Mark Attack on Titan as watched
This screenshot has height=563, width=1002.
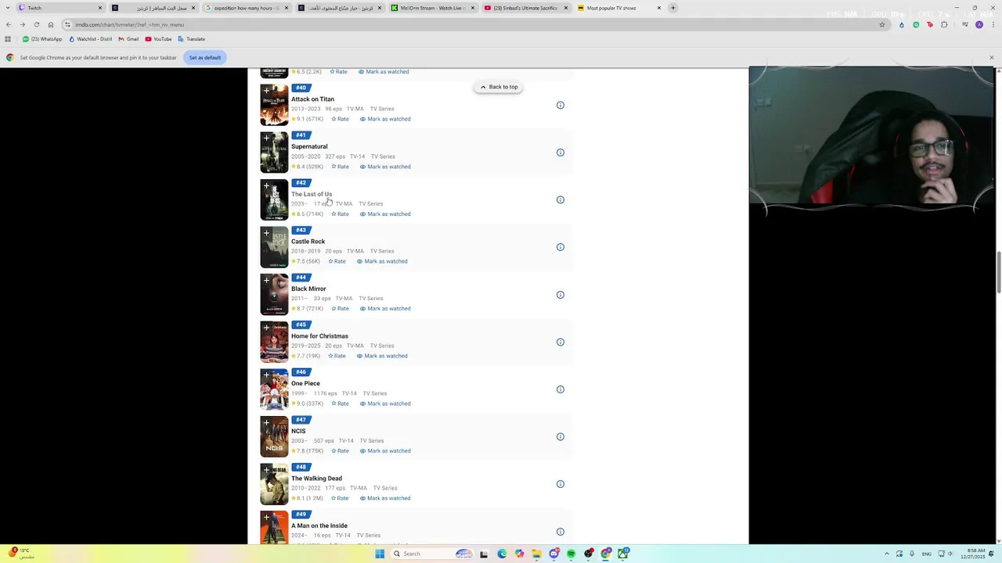[385, 119]
